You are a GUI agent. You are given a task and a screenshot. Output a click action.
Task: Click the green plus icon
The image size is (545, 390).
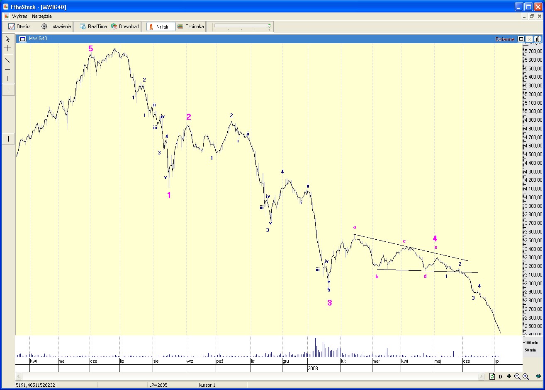pos(509,376)
